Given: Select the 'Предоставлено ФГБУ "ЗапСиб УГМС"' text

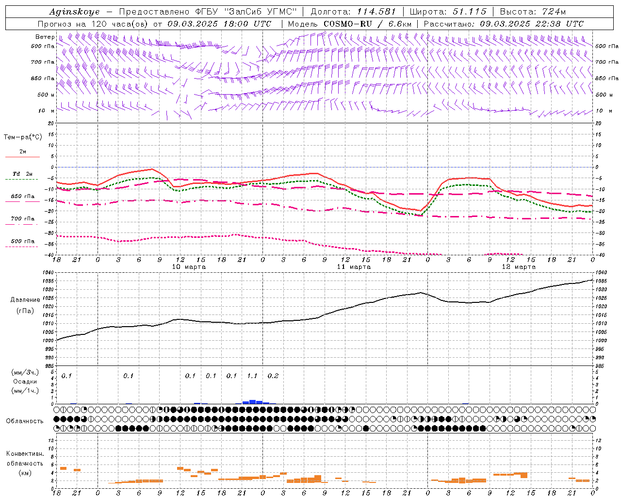Looking at the screenshot, I should [208, 12].
